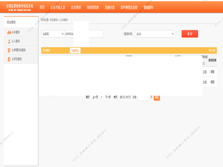The image size is (223, 167).
Task: Click the car icon beside 从车查询
Action: [9, 32]
